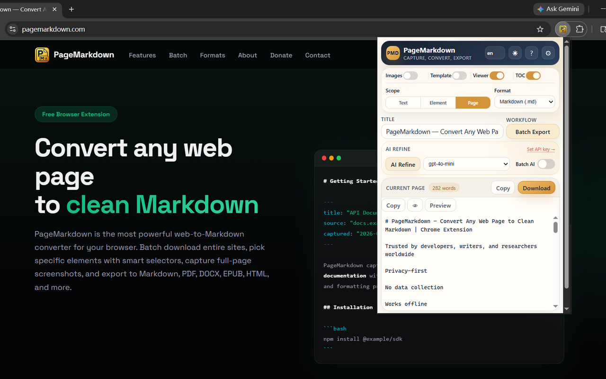Click the '## Installation' heading in code preview

click(x=348, y=307)
